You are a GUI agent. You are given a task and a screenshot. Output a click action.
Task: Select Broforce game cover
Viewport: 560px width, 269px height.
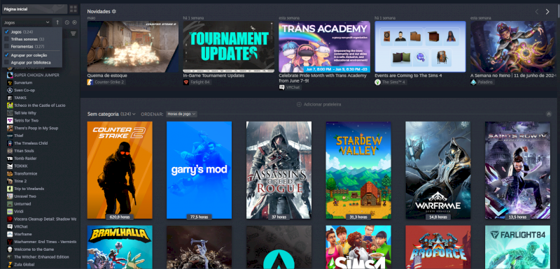tap(438, 247)
